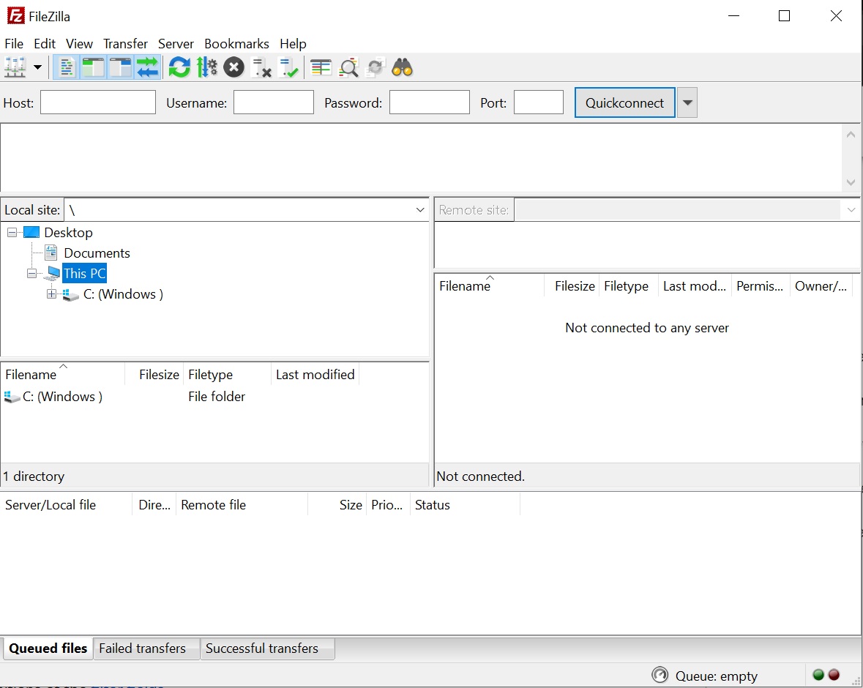Open the Bookmarks menu

coord(236,43)
